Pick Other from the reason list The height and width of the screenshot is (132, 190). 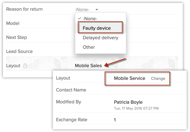pyautogui.click(x=89, y=47)
